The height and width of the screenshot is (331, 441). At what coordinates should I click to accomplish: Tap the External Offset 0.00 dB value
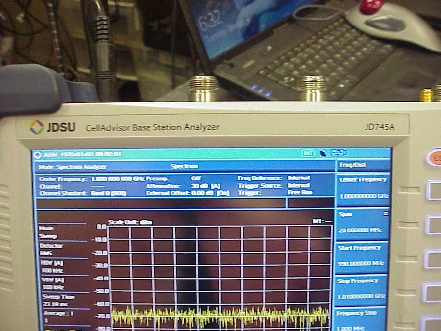click(210, 193)
